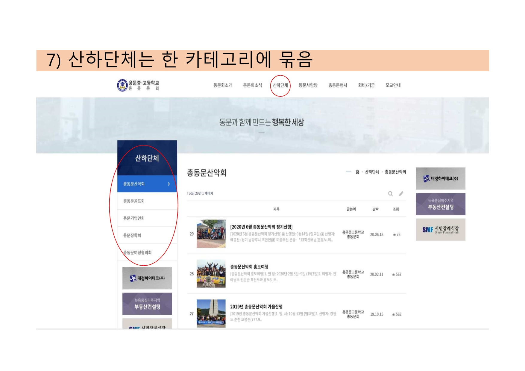Image resolution: width=525 pixels, height=371 pixels.
Task: Select 총동문산악회 in the sidebar
Action: coord(147,184)
